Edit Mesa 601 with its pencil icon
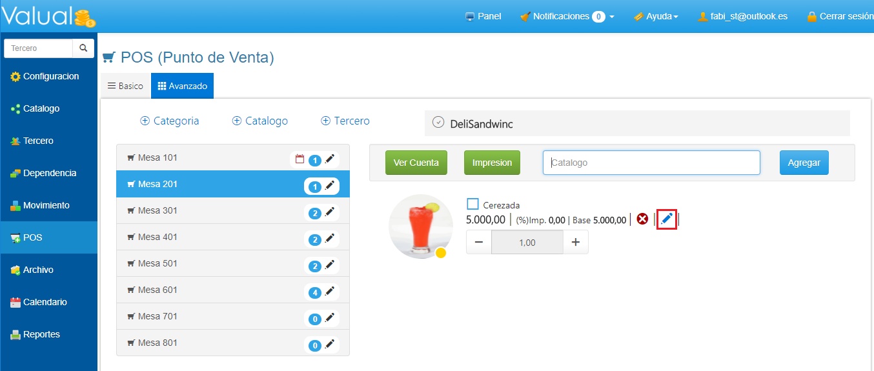874x371 pixels. 330,292
